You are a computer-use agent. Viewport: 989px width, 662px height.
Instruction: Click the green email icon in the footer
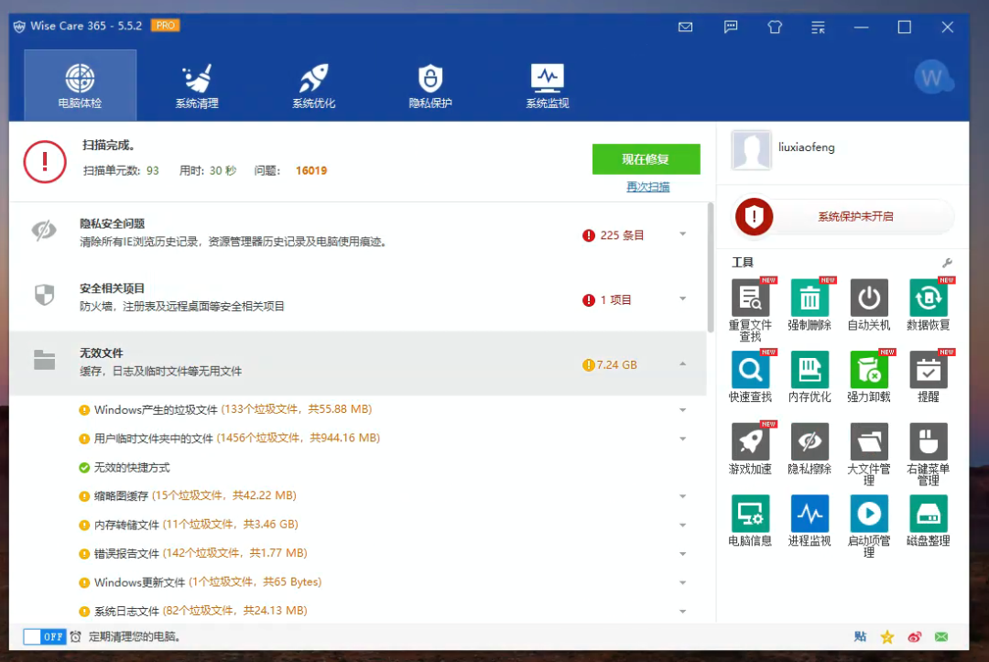click(941, 636)
